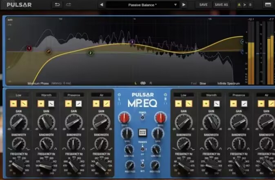Click the undo arrow in the top bar

pos(57,5)
